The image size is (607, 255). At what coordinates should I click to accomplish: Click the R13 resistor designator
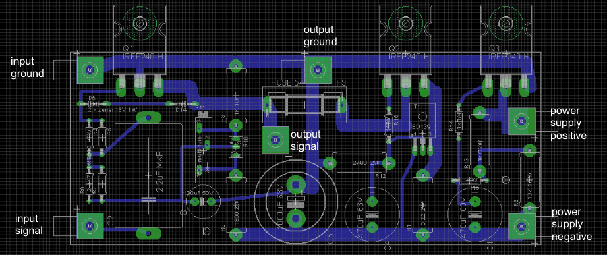point(467,163)
